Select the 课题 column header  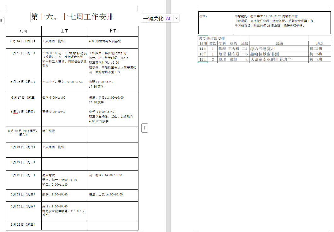click(x=279, y=43)
